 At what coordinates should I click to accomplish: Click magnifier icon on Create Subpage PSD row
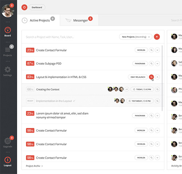coord(151,63)
